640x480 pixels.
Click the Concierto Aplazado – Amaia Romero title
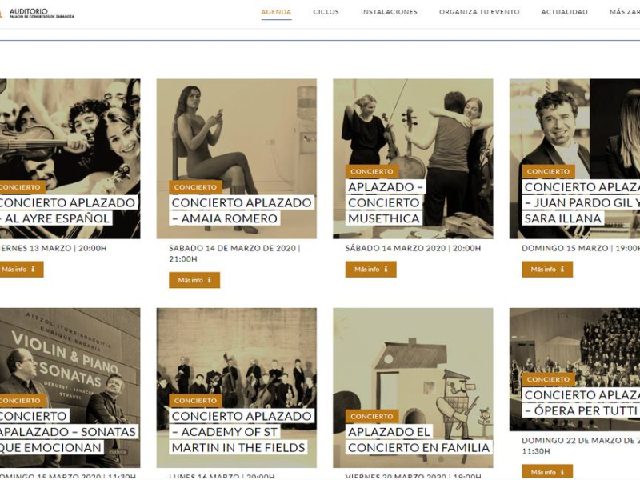coord(241,210)
